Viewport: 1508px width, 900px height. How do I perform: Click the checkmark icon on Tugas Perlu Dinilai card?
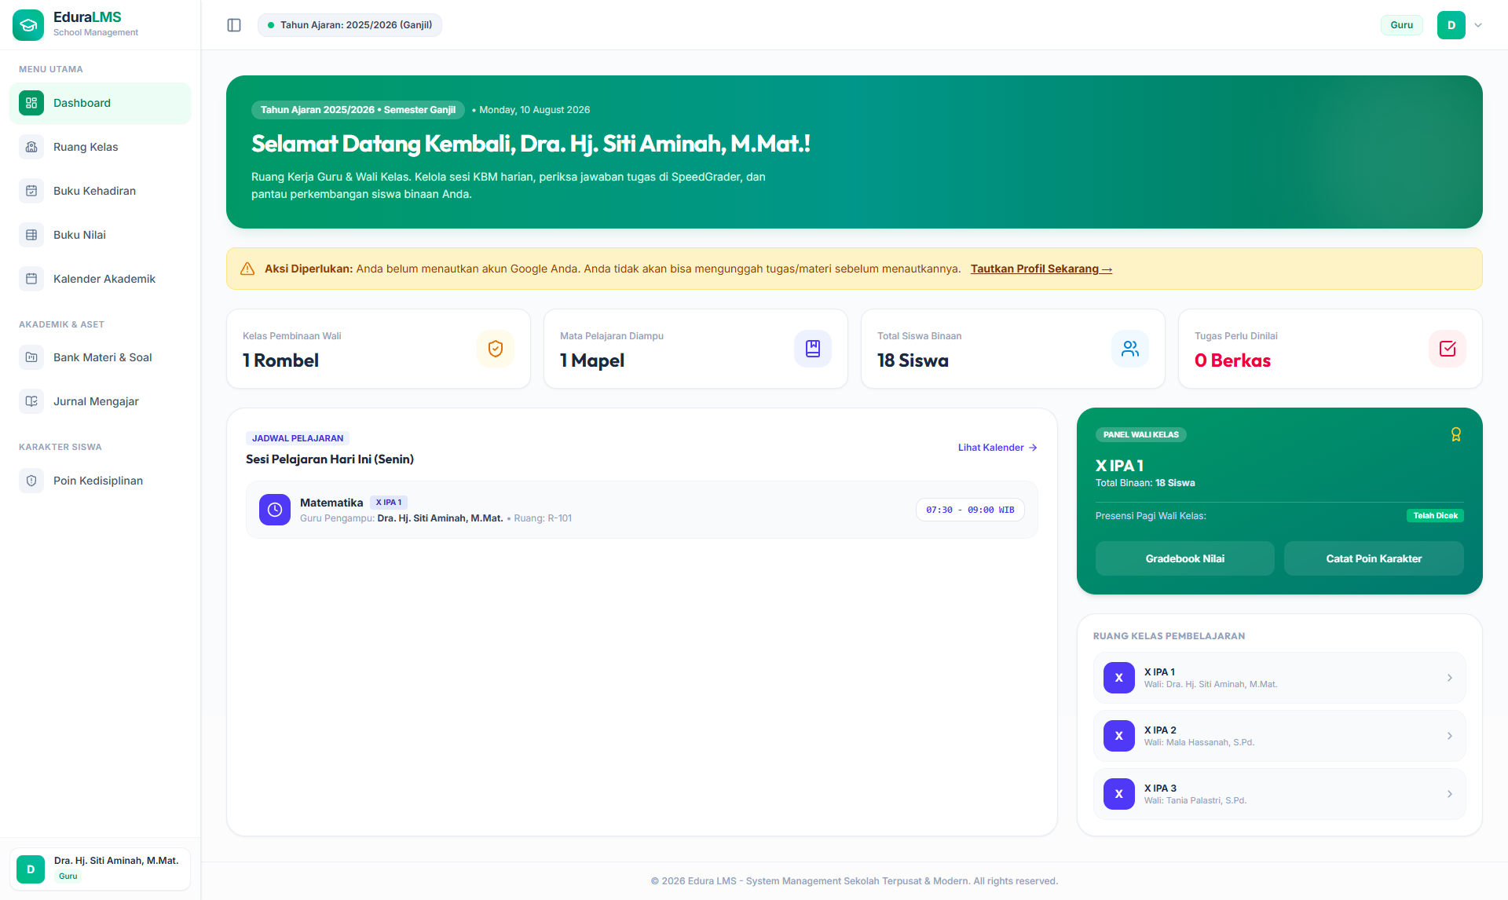[1448, 349]
